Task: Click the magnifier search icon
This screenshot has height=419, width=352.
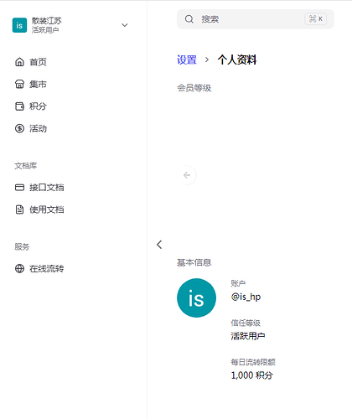Action: pos(189,19)
